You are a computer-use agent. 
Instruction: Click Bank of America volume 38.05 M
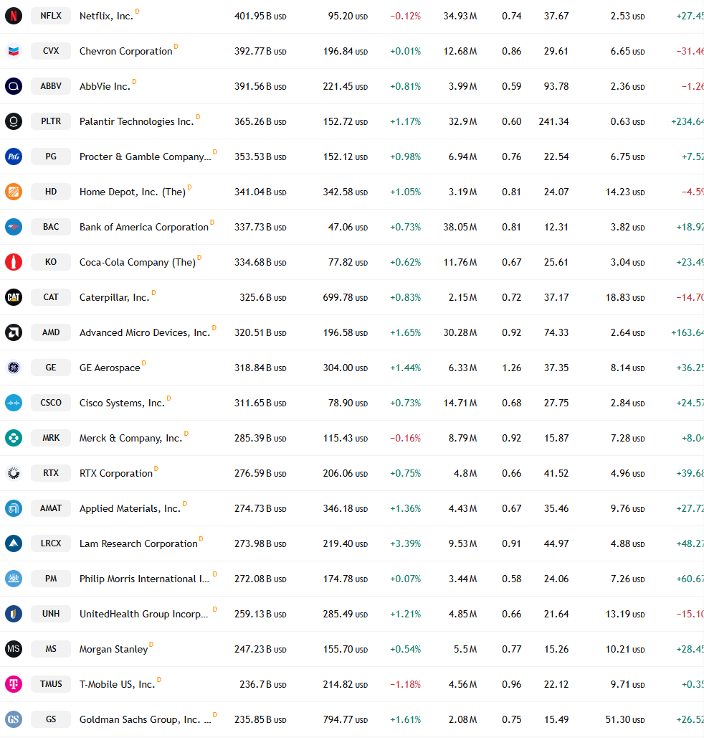460,227
